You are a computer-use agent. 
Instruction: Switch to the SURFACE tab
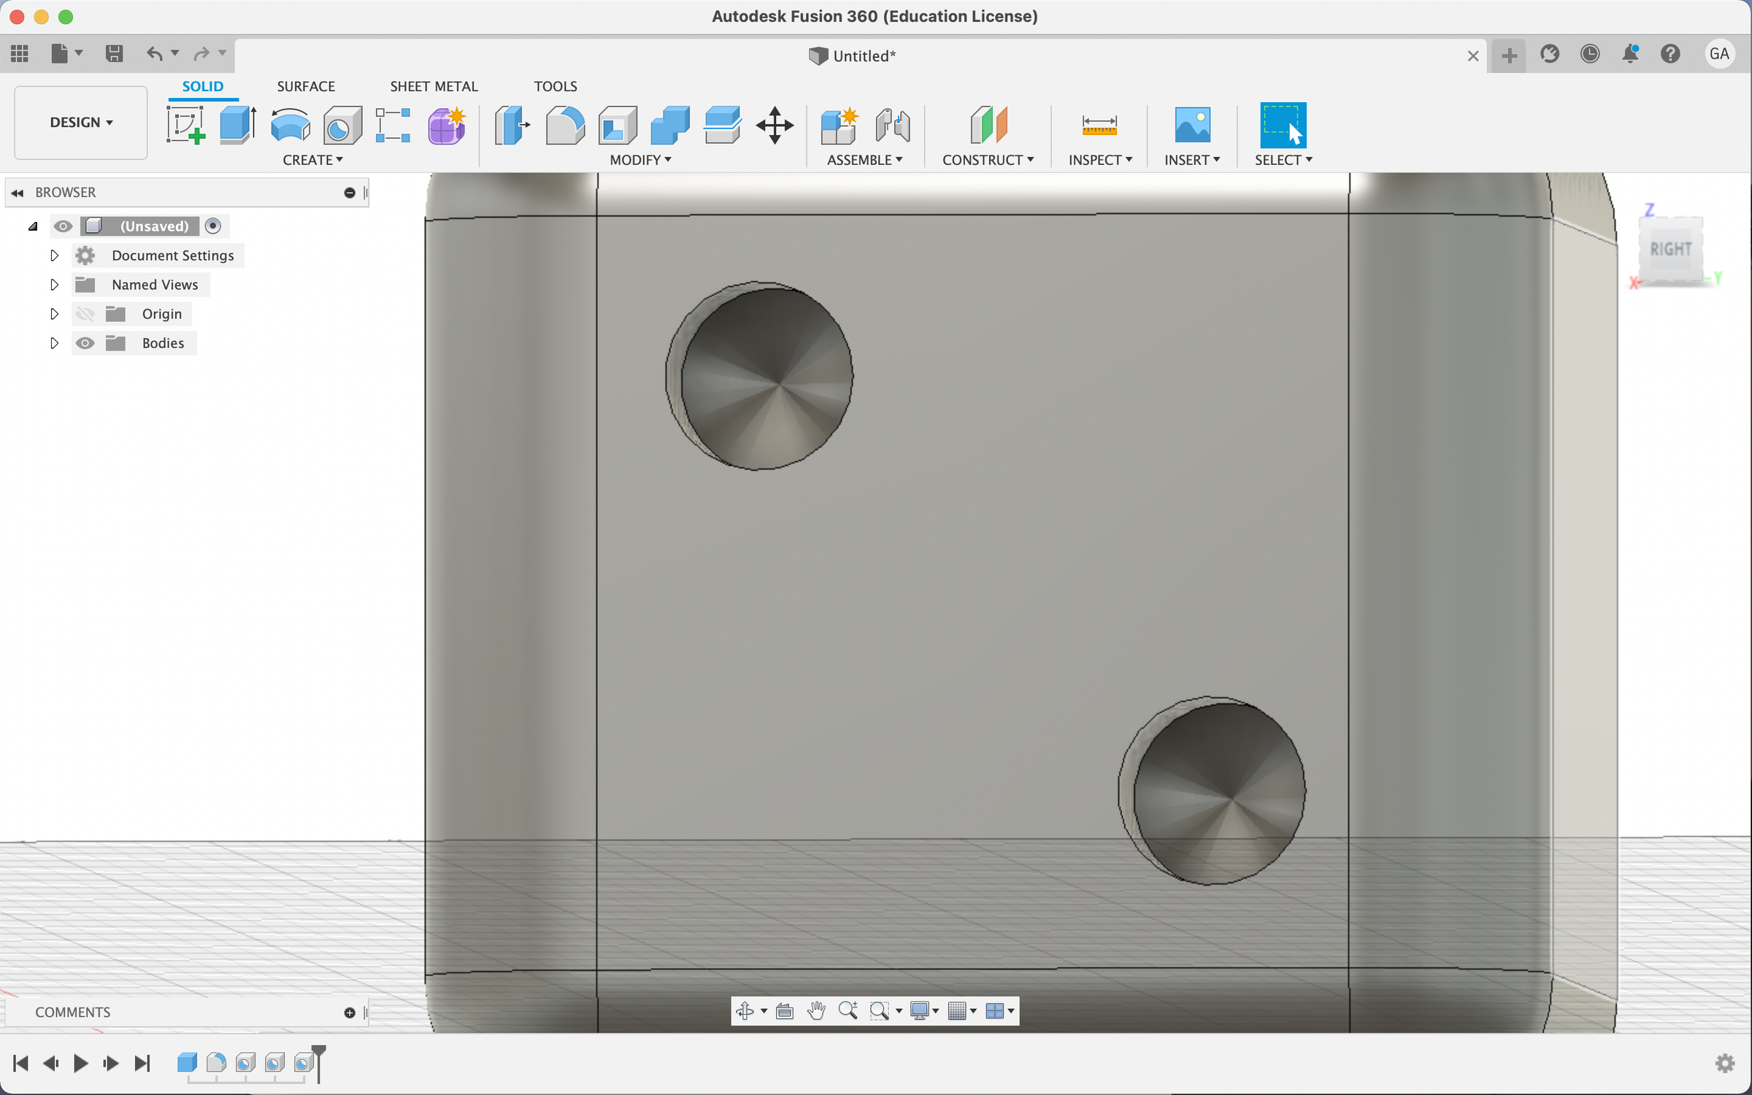(x=306, y=86)
